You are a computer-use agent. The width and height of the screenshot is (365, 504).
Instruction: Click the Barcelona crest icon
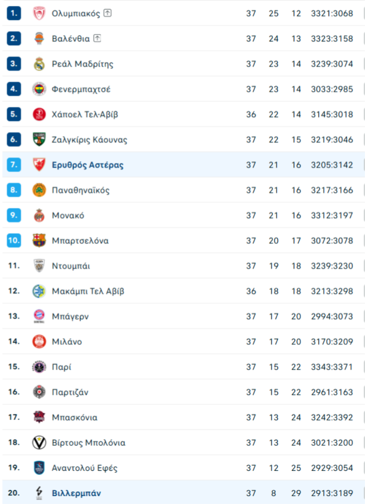point(39,241)
